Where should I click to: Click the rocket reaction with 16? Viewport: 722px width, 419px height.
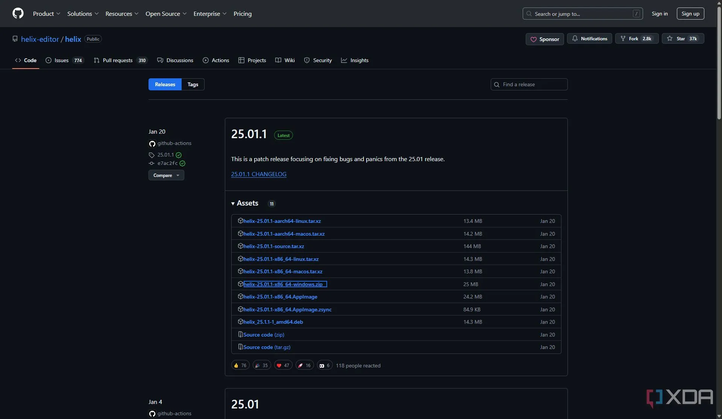point(305,365)
